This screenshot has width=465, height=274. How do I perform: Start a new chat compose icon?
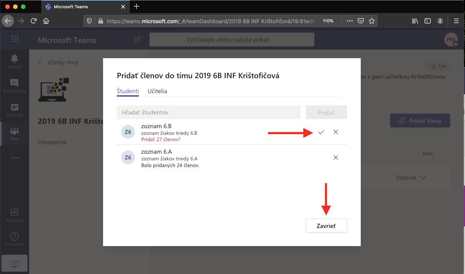tap(137, 40)
